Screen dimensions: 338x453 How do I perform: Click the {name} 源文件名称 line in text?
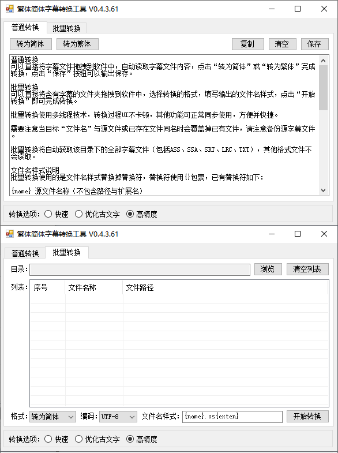77,191
